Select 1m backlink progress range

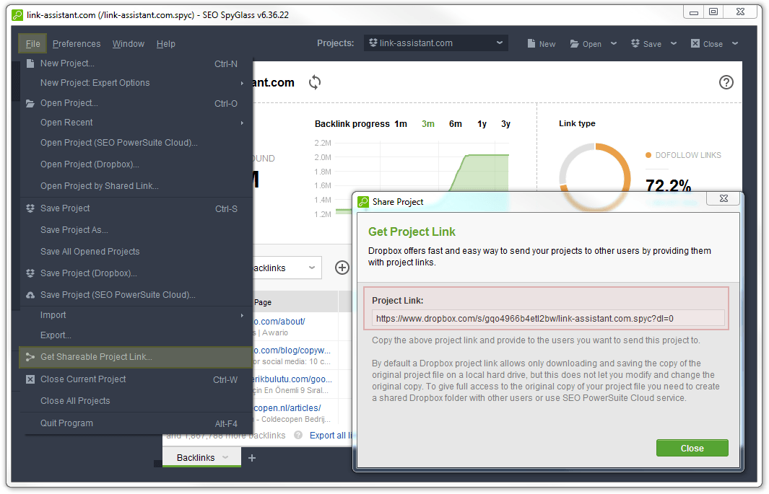401,124
